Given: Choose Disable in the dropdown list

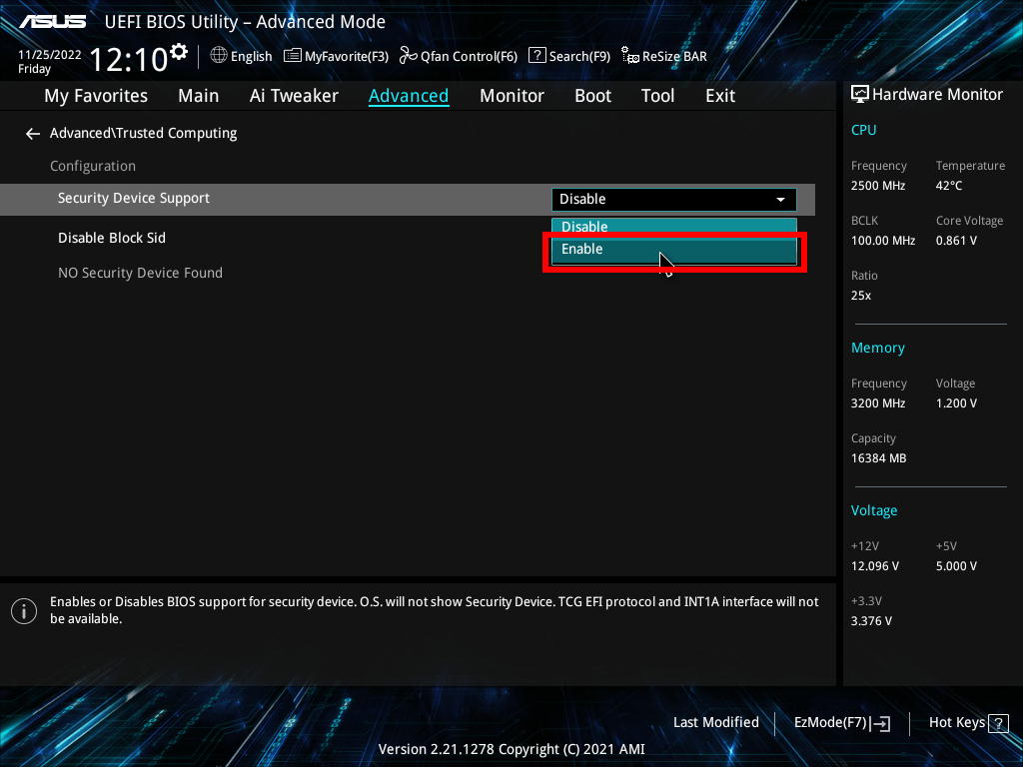Looking at the screenshot, I should [x=674, y=226].
